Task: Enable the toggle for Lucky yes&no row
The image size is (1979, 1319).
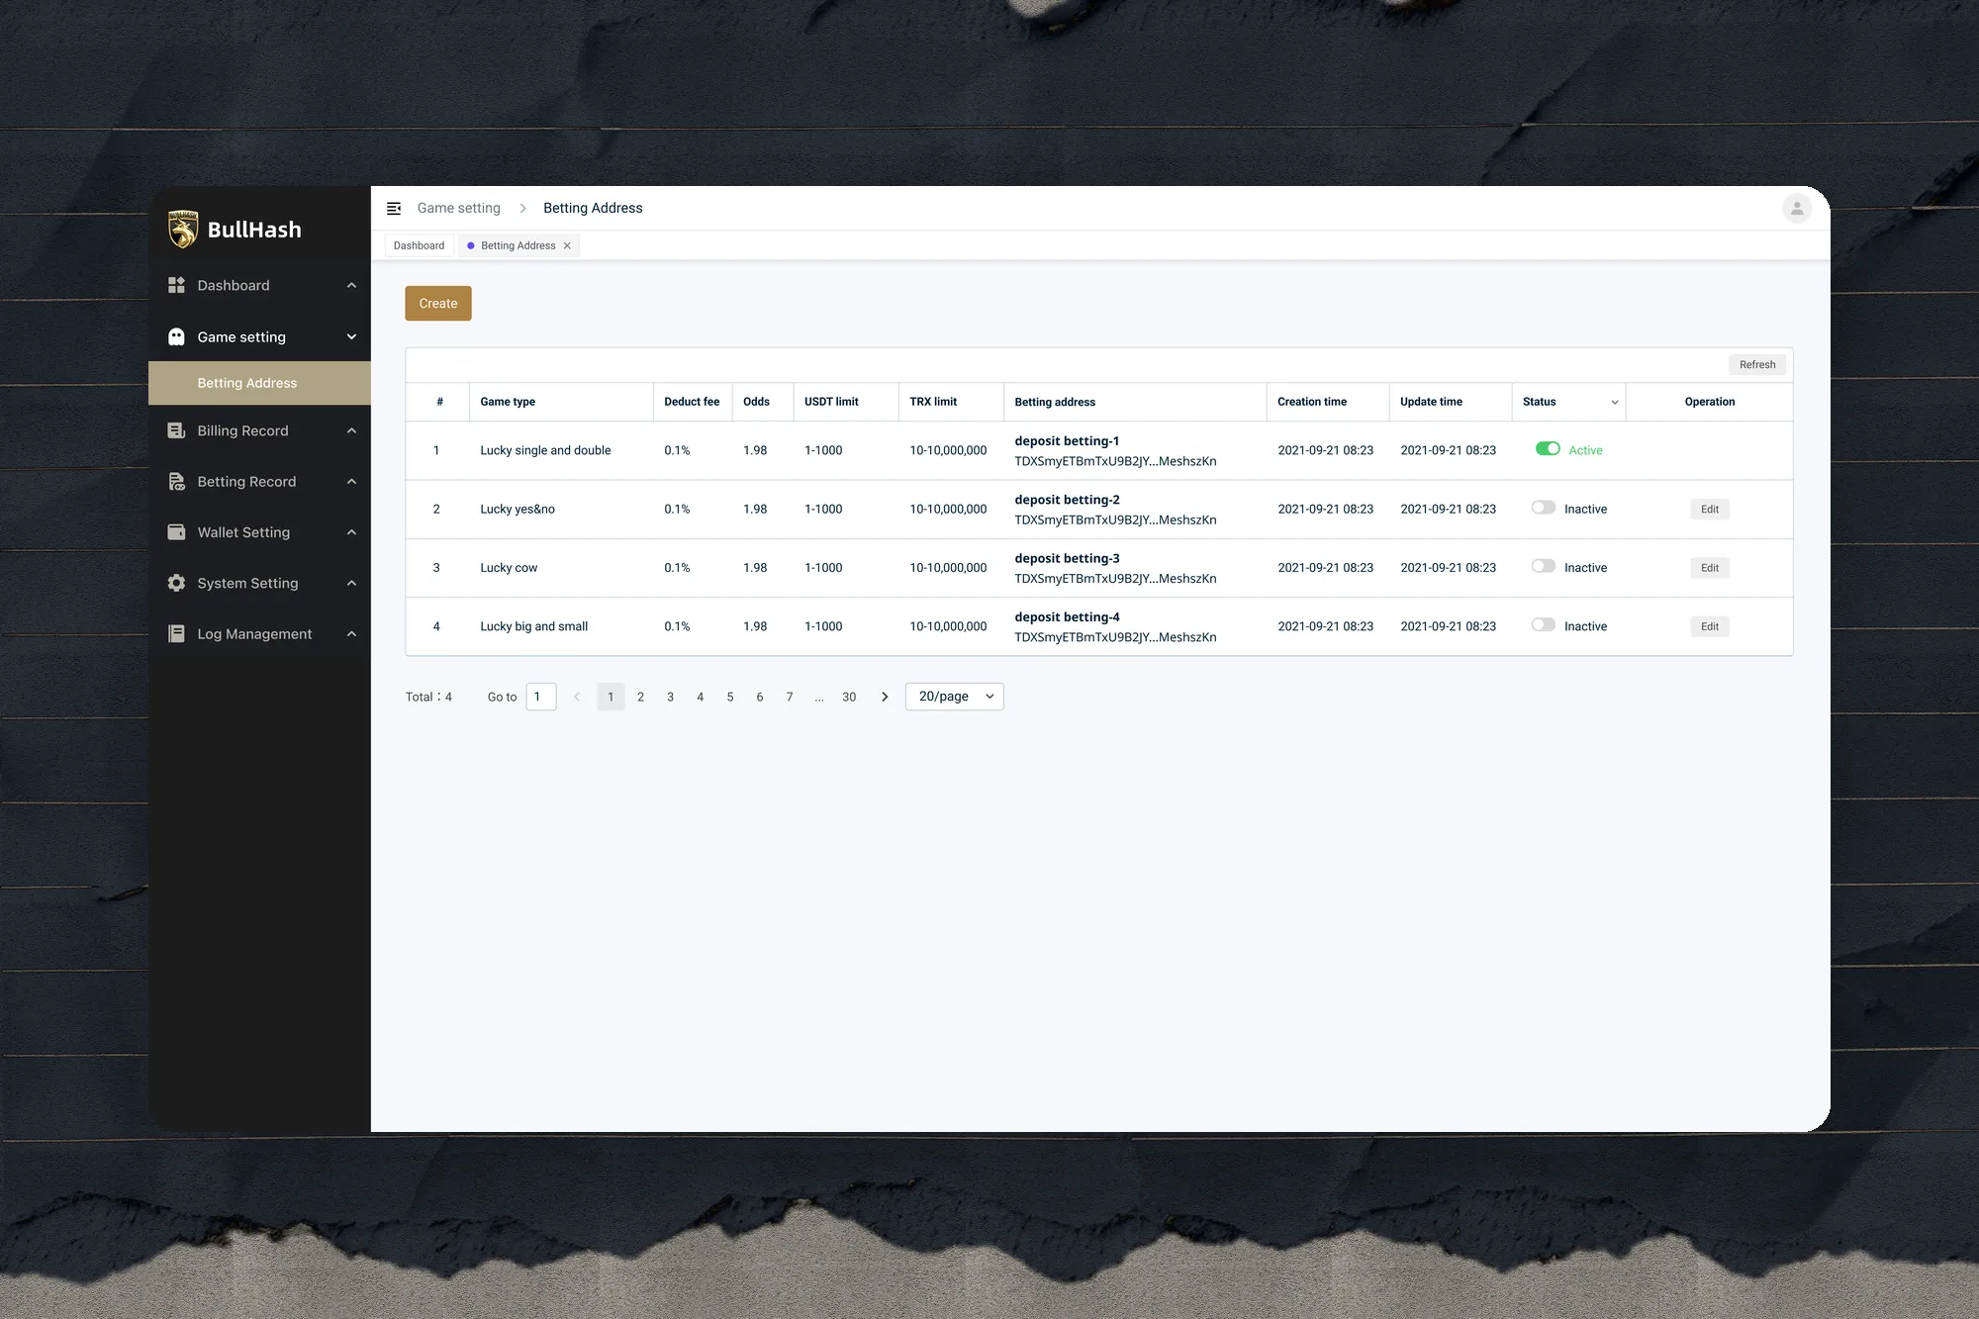Action: click(x=1544, y=508)
